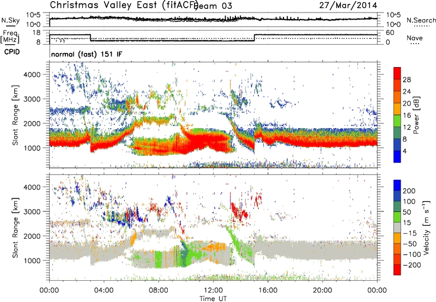Viewport: 436px width, 302px height.
Task: Click the '200' value on the velocity colorbar
Action: click(409, 191)
